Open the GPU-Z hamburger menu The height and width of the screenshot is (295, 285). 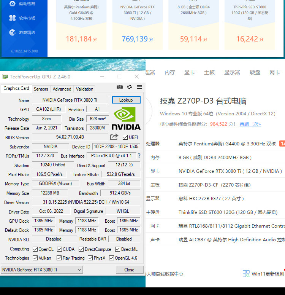(x=139, y=87)
